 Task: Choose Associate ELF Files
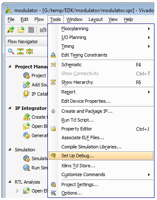101,138
